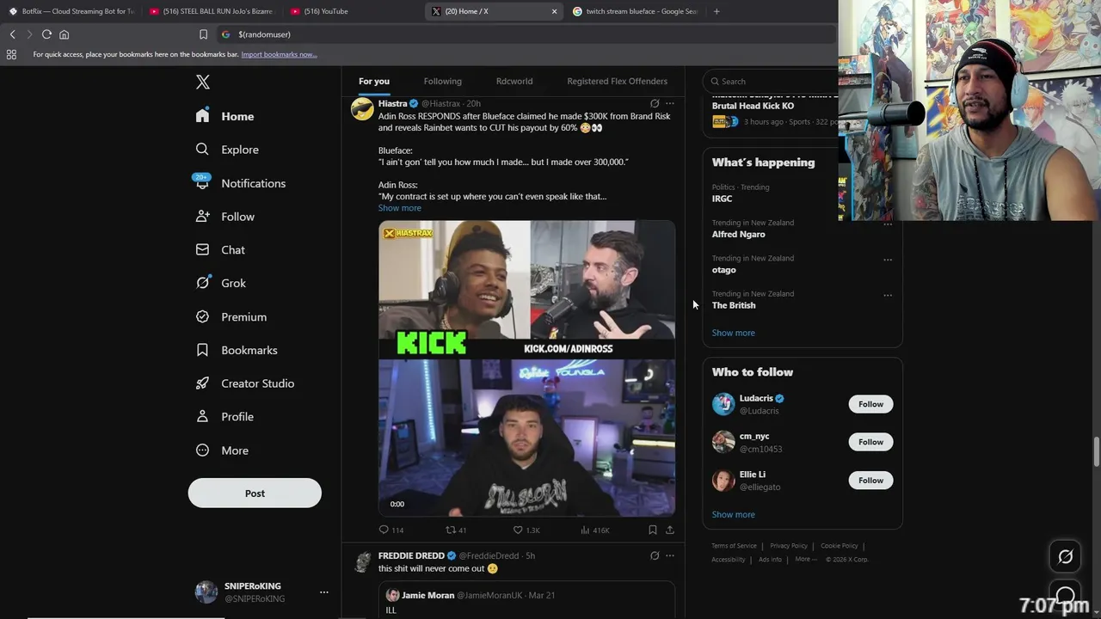The width and height of the screenshot is (1101, 619).
Task: Switch to Following tab
Action: pos(443,81)
